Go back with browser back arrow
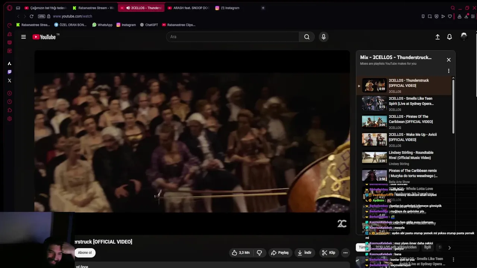The height and width of the screenshot is (268, 477). point(18,16)
